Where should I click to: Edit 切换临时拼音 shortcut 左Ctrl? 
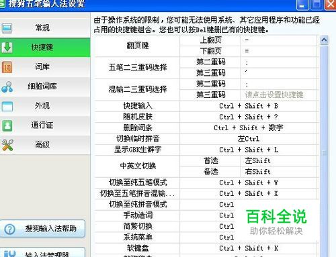tap(249, 139)
